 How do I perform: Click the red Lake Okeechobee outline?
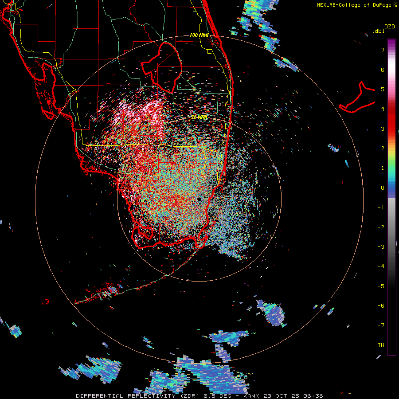[x=162, y=67]
